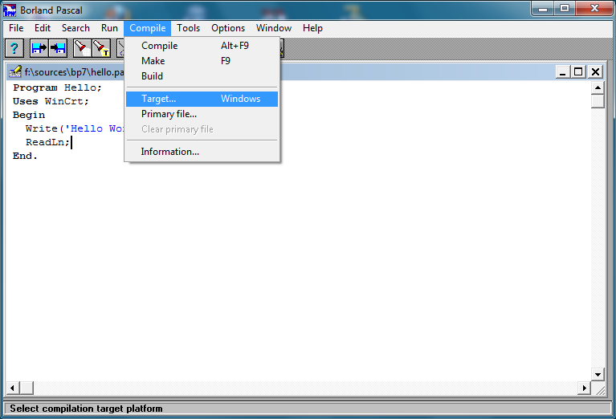
Task: Click the Borland Pascal title bar icon
Action: tap(10, 10)
